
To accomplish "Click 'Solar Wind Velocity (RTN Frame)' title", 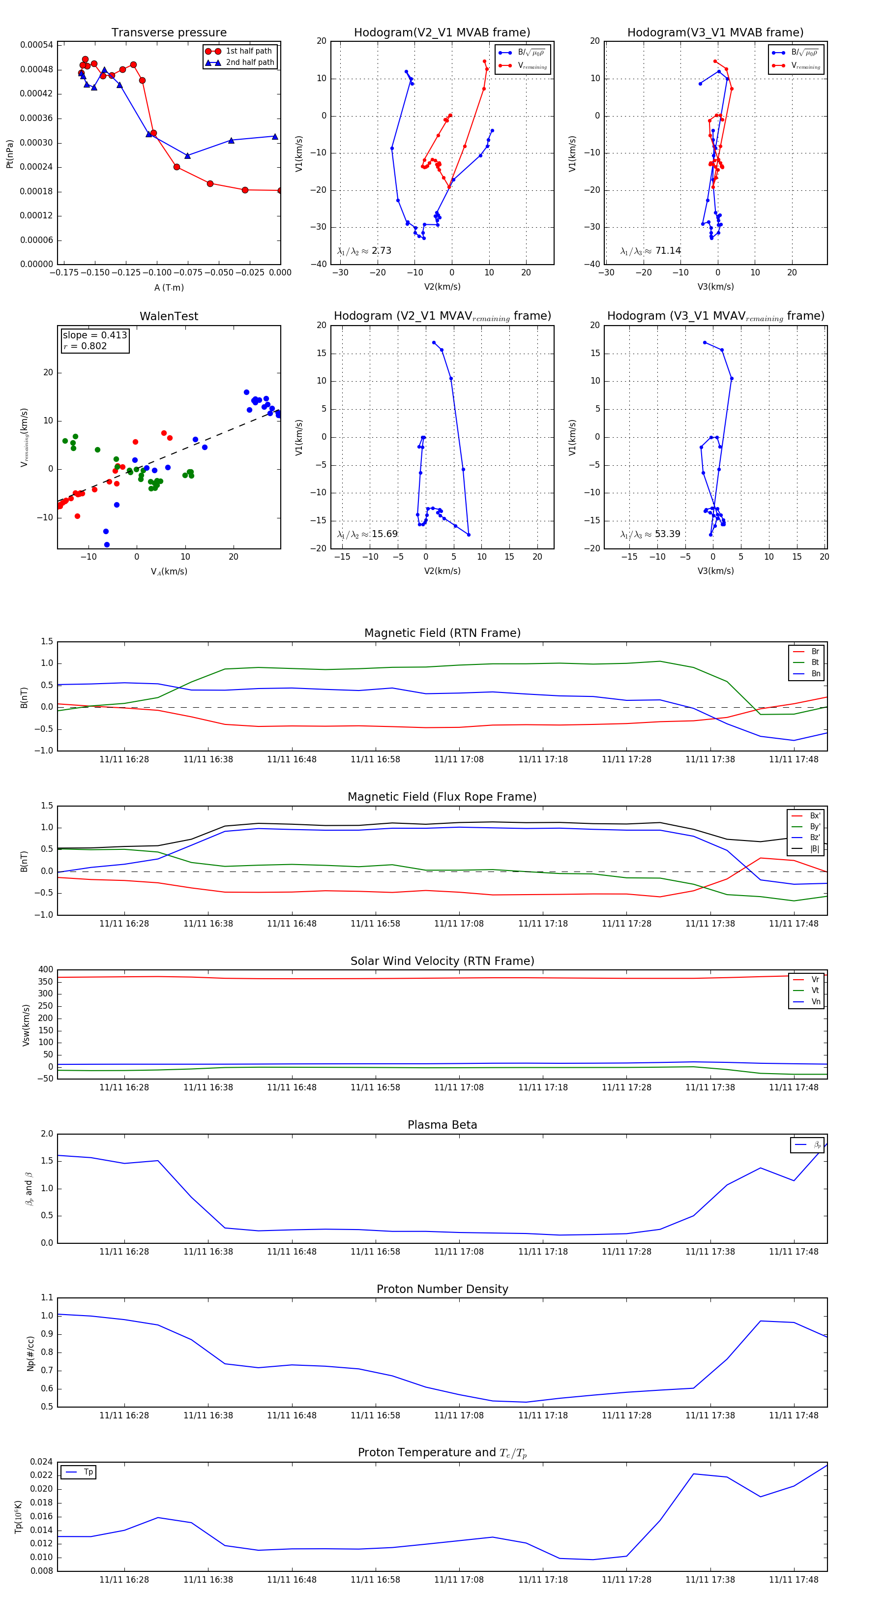I will click(442, 961).
